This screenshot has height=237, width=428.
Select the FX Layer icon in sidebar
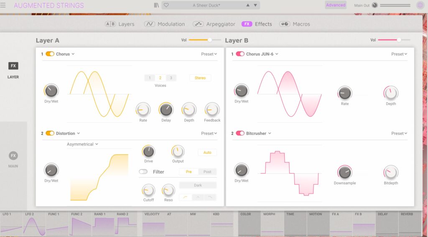13,66
